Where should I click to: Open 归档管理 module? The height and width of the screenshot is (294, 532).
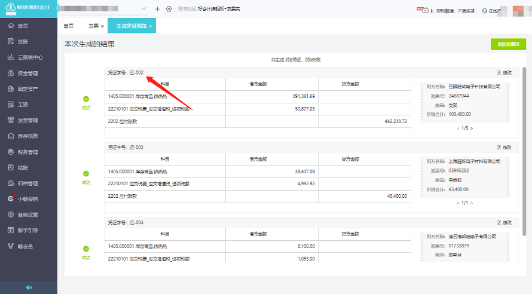(27, 183)
